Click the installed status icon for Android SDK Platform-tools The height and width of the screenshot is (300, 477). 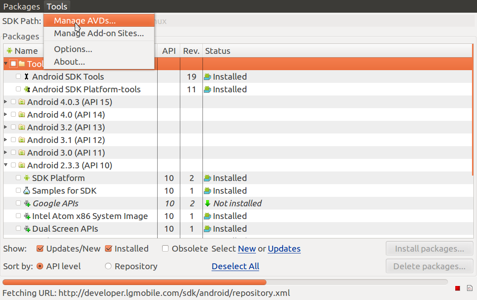pos(207,89)
